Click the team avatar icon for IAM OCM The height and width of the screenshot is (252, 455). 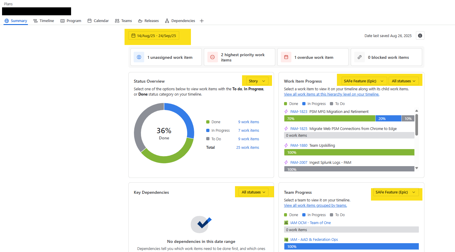(x=286, y=223)
